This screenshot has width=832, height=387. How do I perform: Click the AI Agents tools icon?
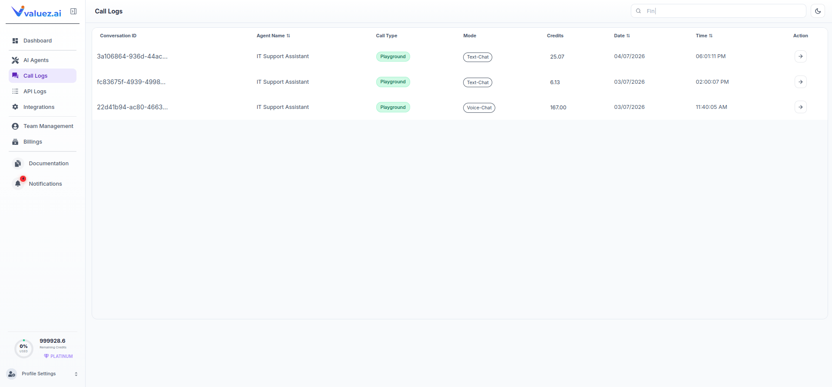coord(15,60)
